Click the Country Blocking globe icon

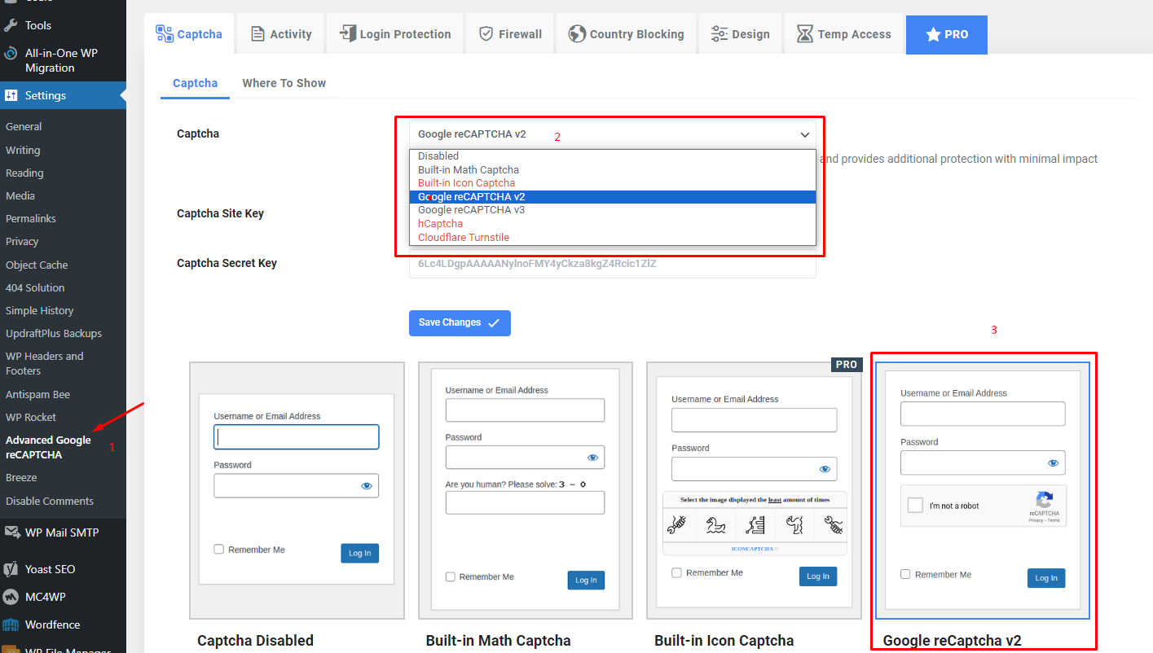click(577, 34)
